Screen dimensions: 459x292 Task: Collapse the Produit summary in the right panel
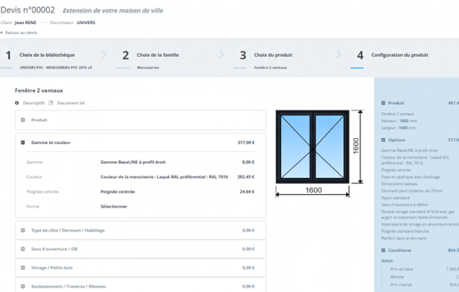click(x=383, y=103)
